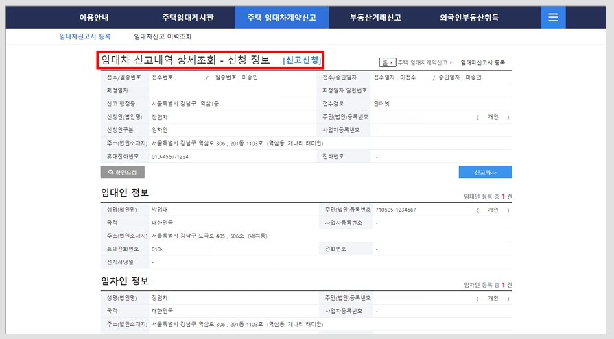Click the 임대인 정보 heading
The image size is (614, 339).
[x=125, y=192]
